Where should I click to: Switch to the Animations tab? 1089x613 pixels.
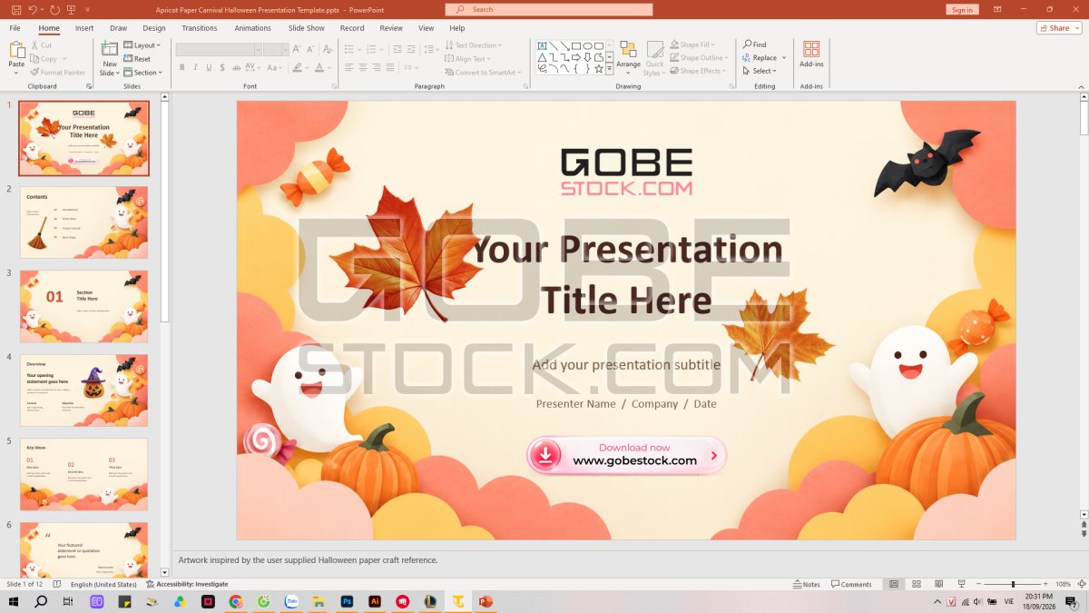(252, 28)
